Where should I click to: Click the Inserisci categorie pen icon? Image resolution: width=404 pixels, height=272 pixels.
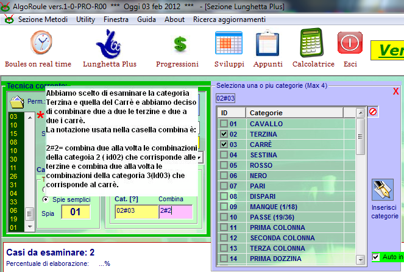point(382,190)
